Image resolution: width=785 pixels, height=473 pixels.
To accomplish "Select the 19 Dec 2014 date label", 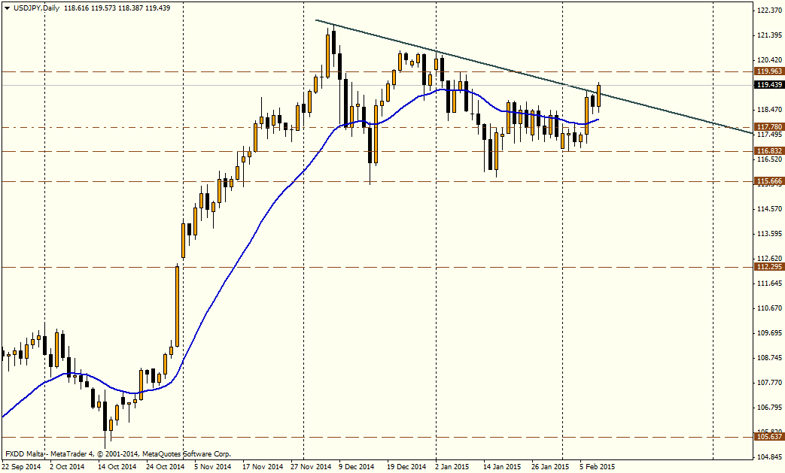I will [x=406, y=466].
